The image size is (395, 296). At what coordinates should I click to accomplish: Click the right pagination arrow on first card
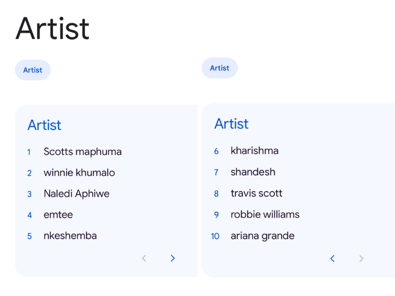click(173, 258)
